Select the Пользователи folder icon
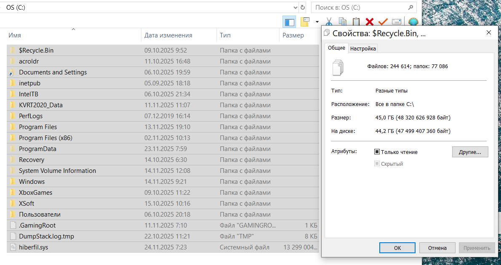501x265 pixels. point(13,214)
